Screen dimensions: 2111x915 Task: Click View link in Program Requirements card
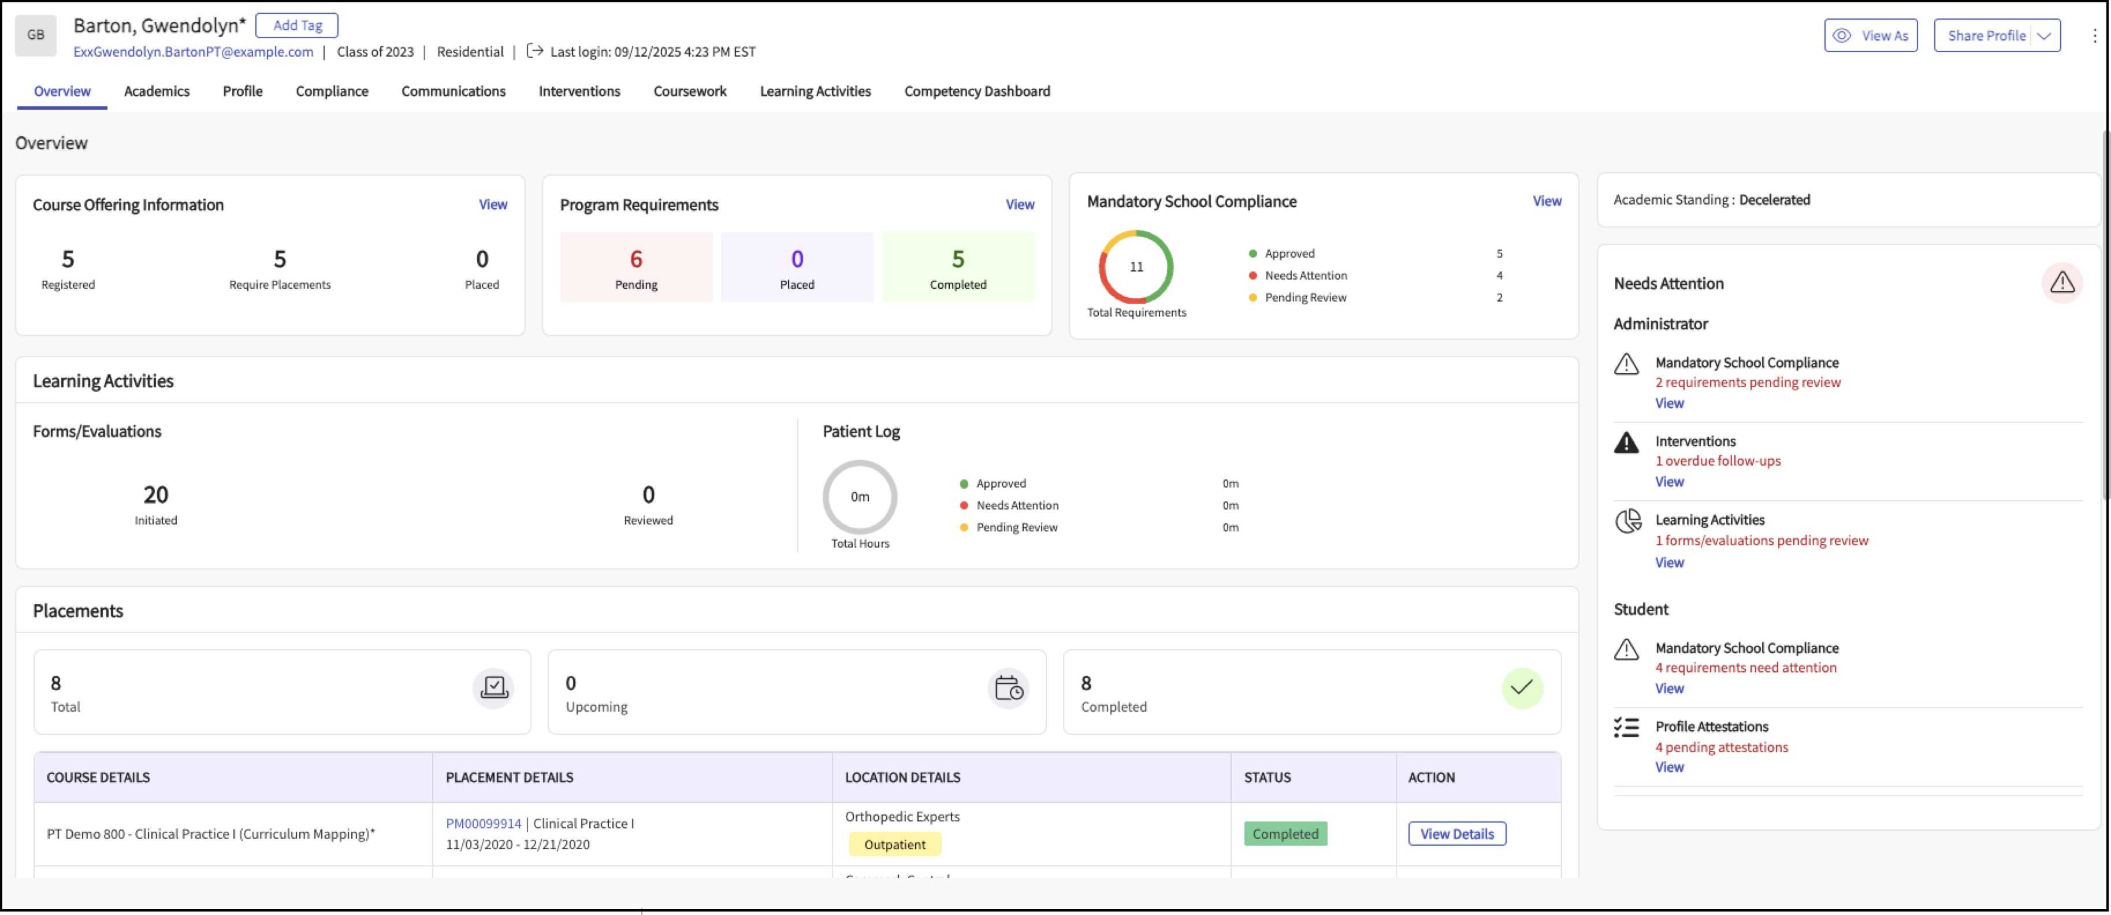(1019, 204)
